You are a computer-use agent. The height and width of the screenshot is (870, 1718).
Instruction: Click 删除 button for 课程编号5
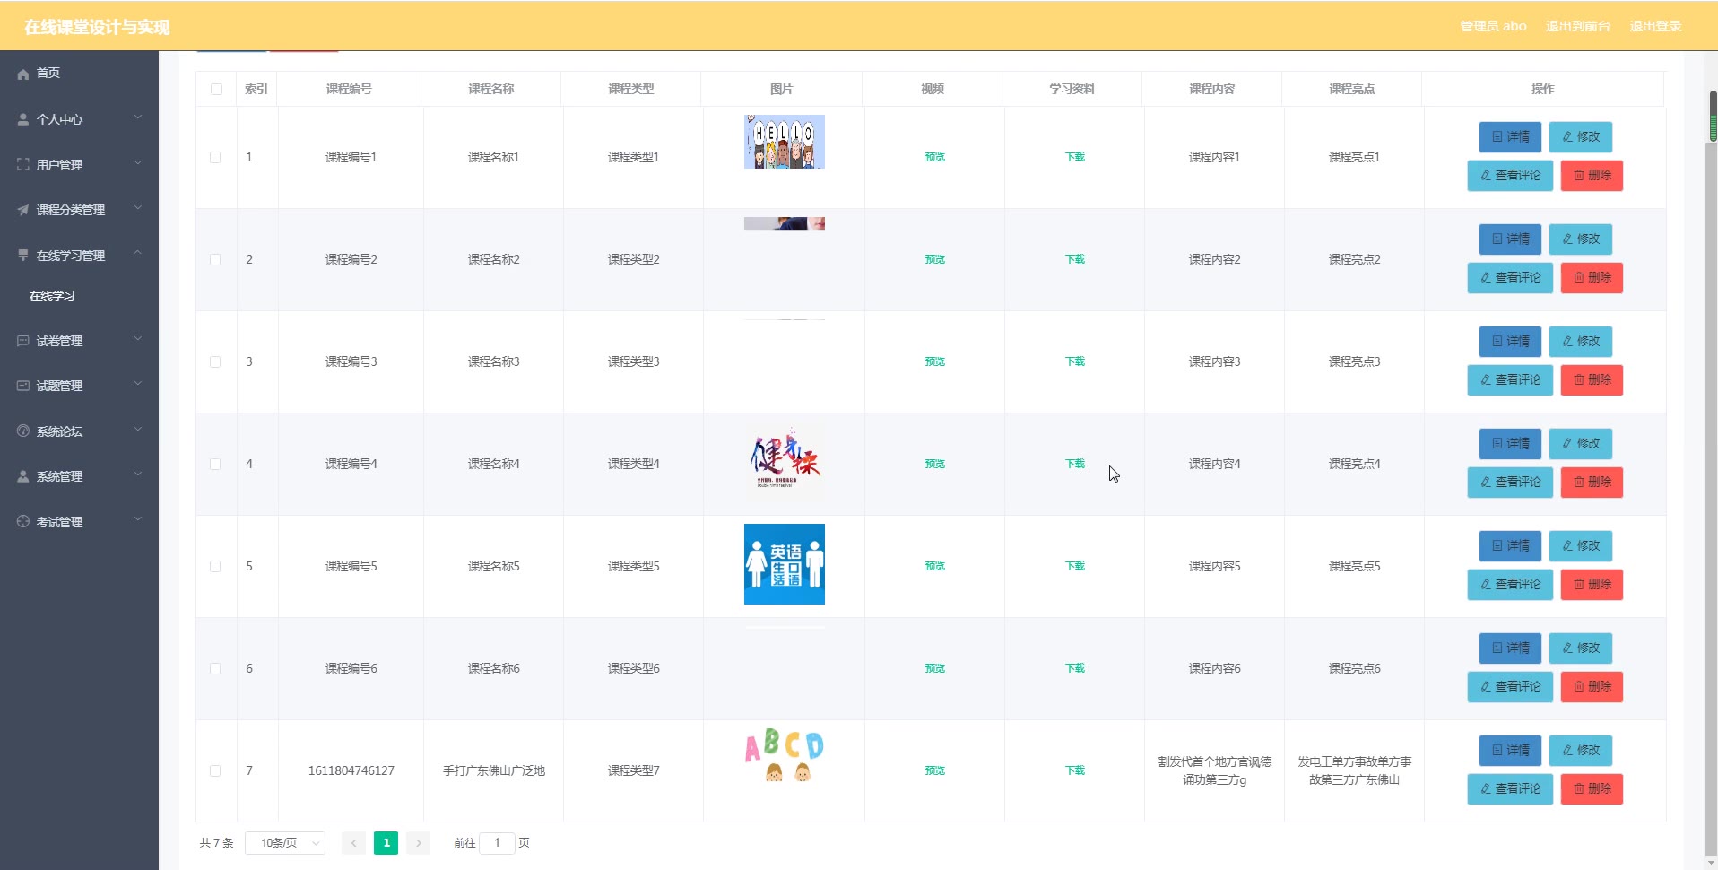tap(1592, 585)
